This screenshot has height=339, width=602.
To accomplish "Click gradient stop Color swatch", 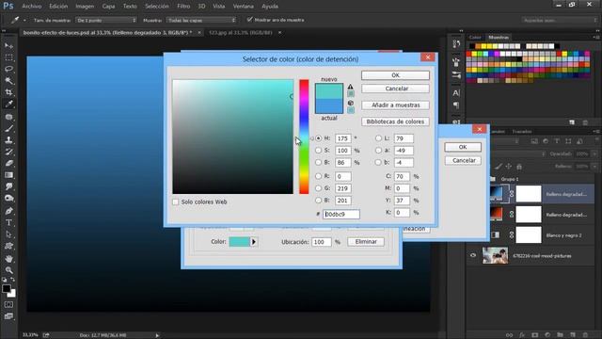I will [x=240, y=242].
